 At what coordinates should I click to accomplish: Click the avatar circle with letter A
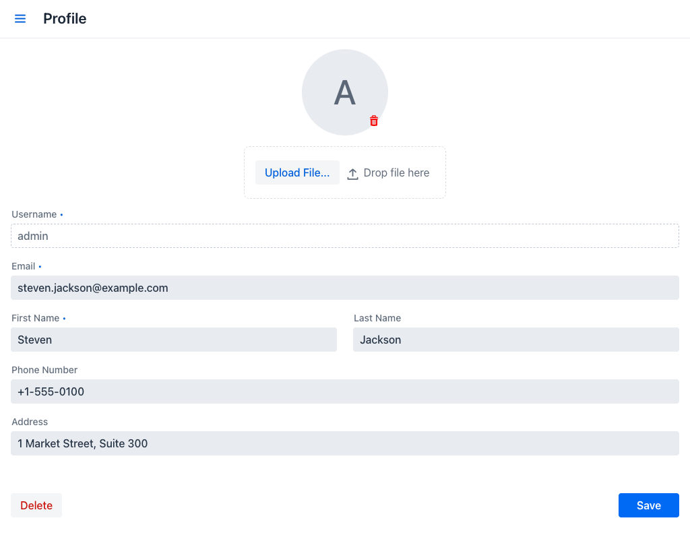coord(344,92)
